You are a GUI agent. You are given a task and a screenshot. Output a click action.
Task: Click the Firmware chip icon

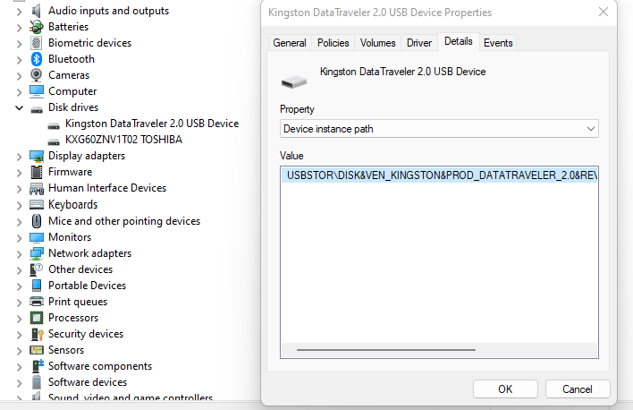click(37, 172)
